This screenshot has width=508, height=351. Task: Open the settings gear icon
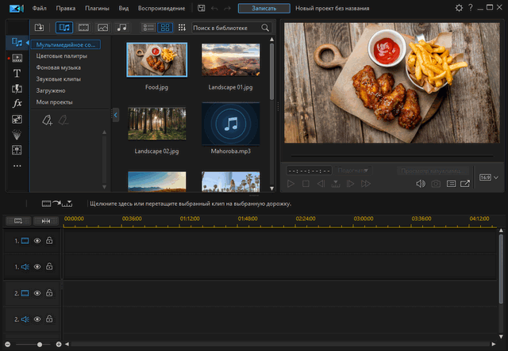click(x=459, y=8)
